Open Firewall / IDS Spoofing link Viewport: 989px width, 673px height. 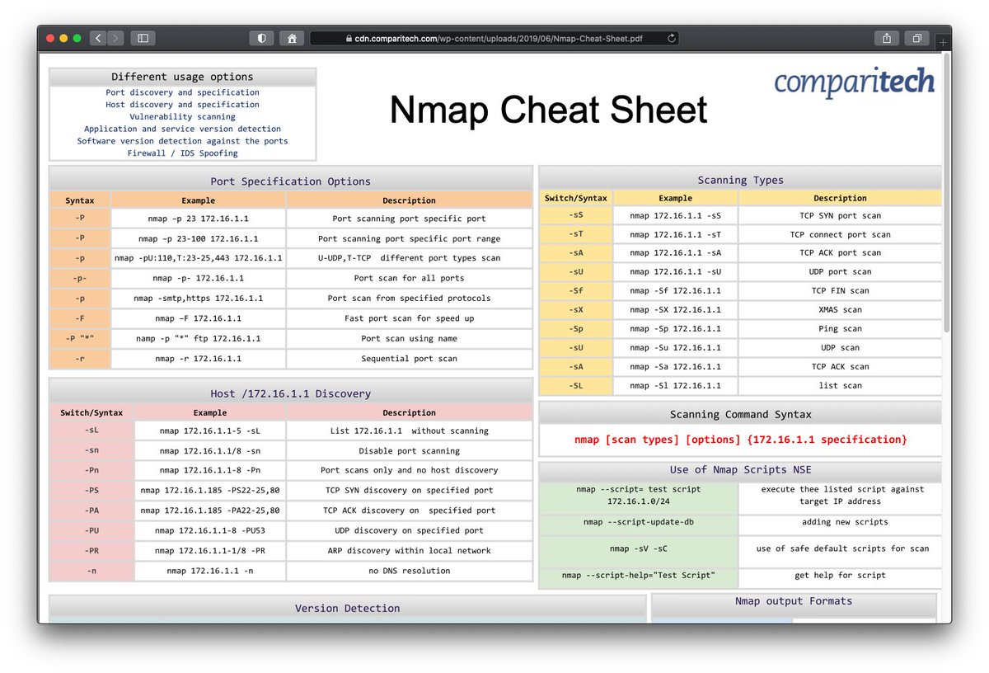coord(182,153)
